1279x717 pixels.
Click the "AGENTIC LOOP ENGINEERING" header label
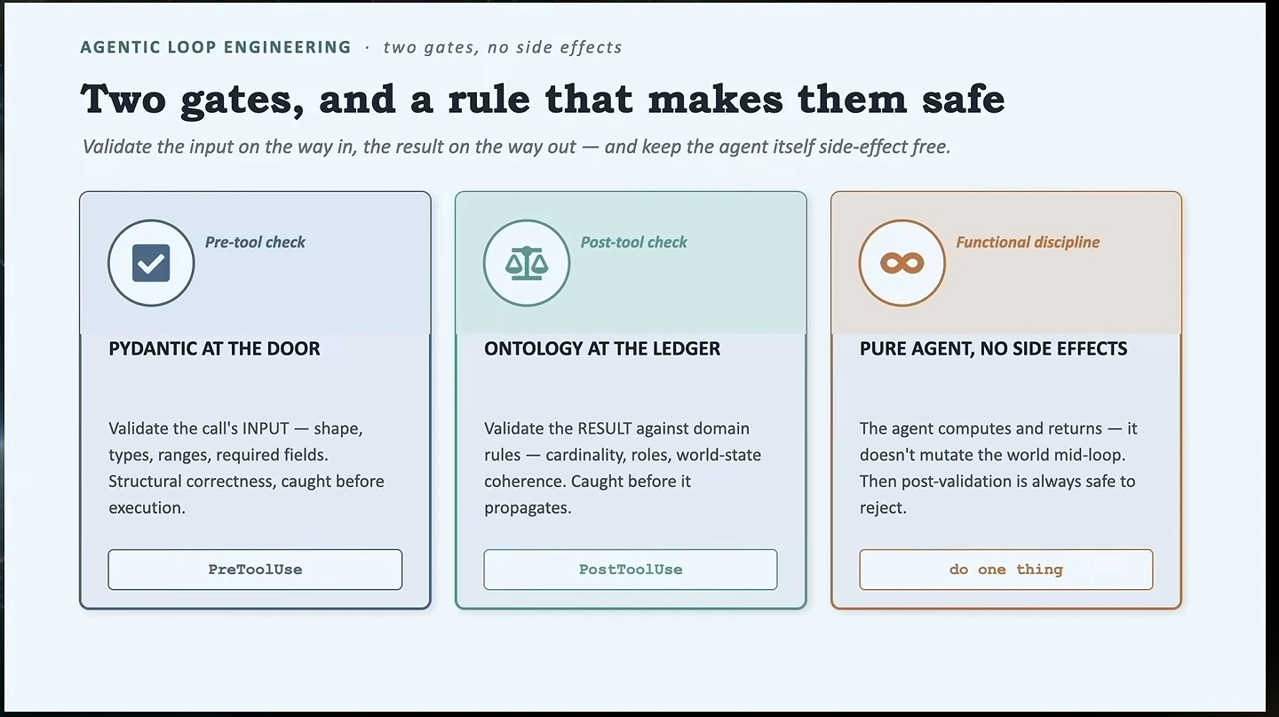coord(216,47)
